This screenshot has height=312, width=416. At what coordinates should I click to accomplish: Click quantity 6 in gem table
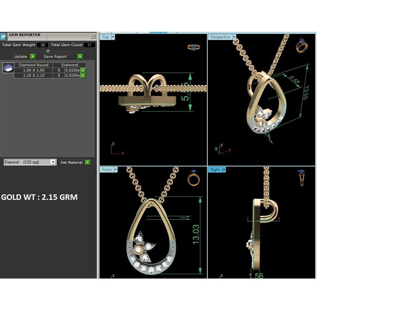[59, 70]
